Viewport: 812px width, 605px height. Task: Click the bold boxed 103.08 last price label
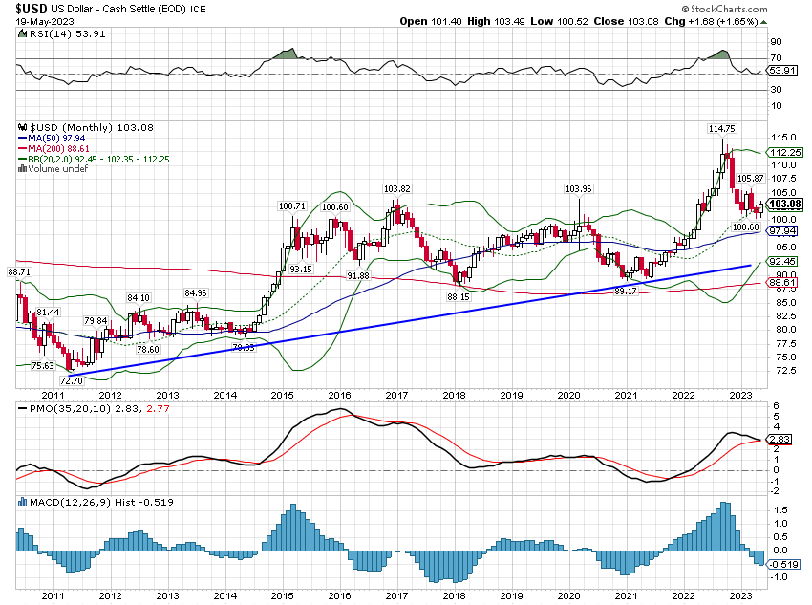(786, 205)
